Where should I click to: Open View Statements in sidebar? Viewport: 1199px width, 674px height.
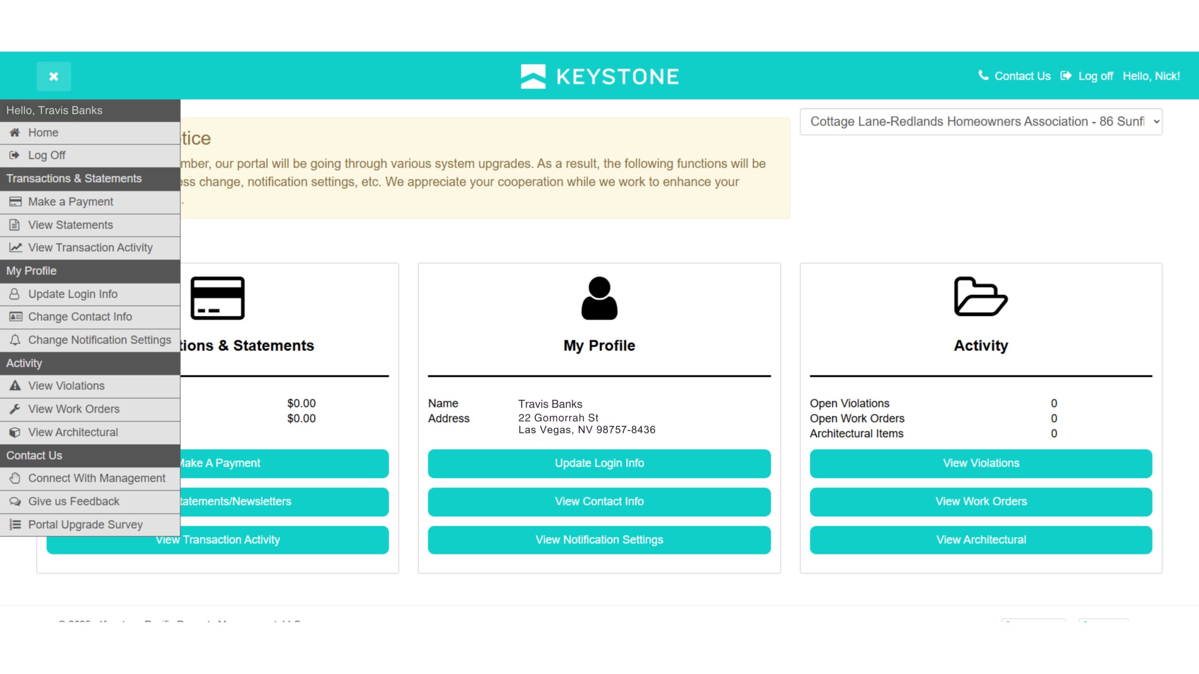pyautogui.click(x=90, y=225)
